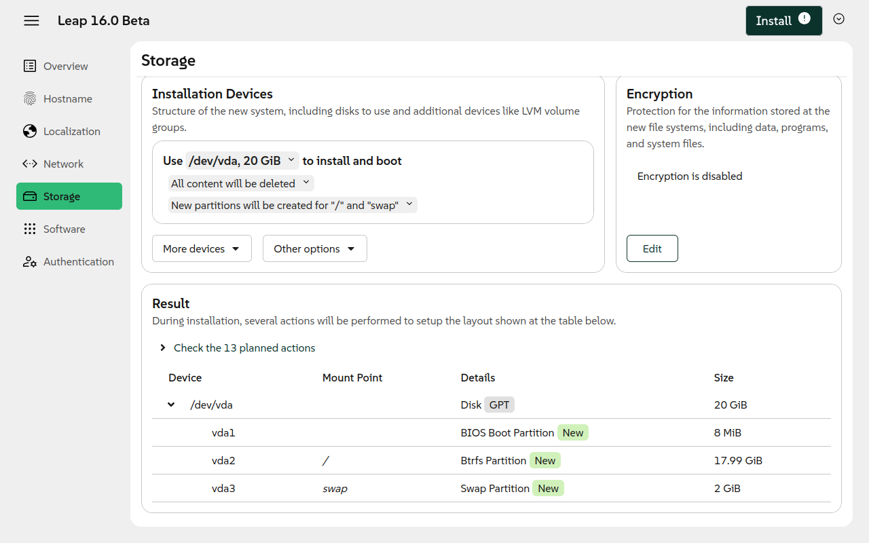Click the Overview list icon in sidebar
This screenshot has height=543, width=869.
(30, 66)
